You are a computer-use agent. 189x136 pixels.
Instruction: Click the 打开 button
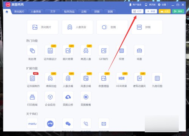click(138, 11)
